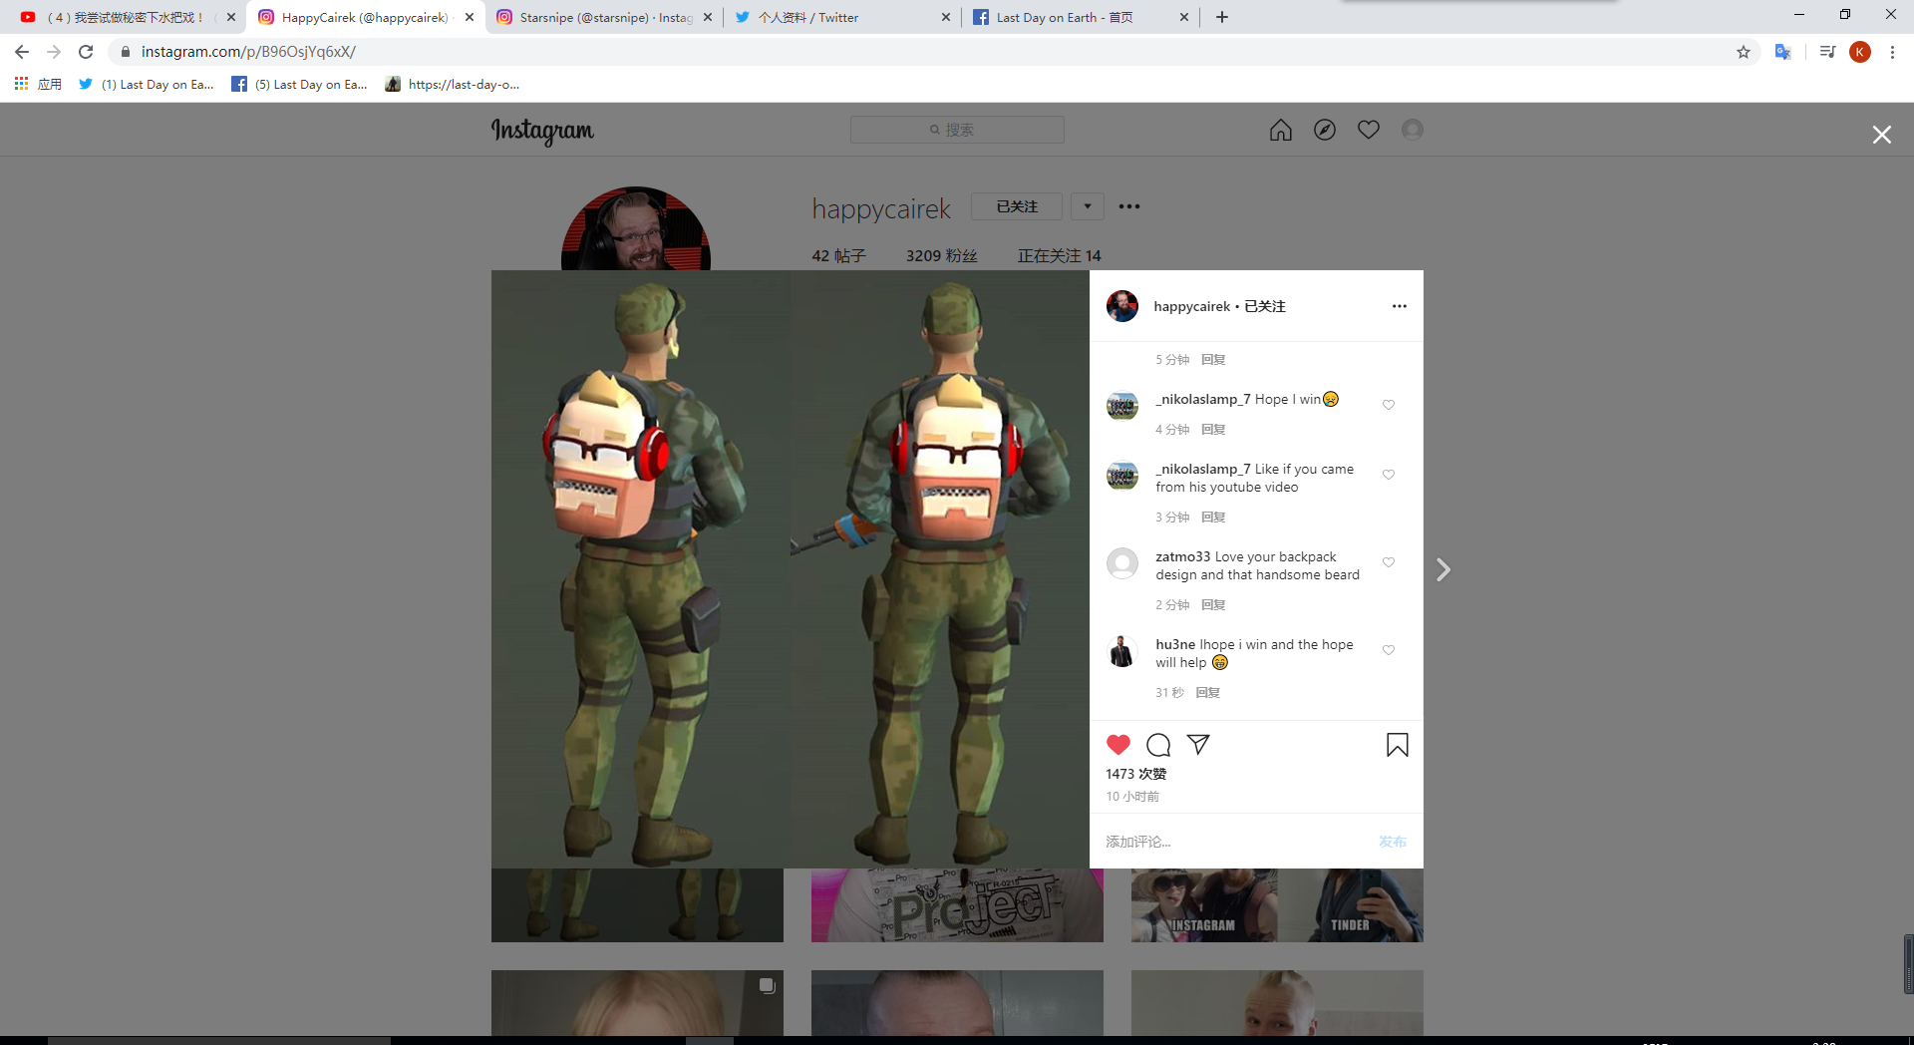Open the profile three-dot options
This screenshot has width=1914, height=1045.
(1128, 206)
